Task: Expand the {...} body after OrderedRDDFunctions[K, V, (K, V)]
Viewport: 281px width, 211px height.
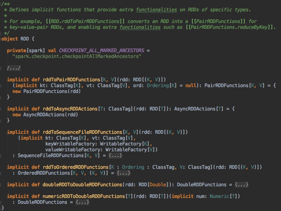Action: (124, 173)
